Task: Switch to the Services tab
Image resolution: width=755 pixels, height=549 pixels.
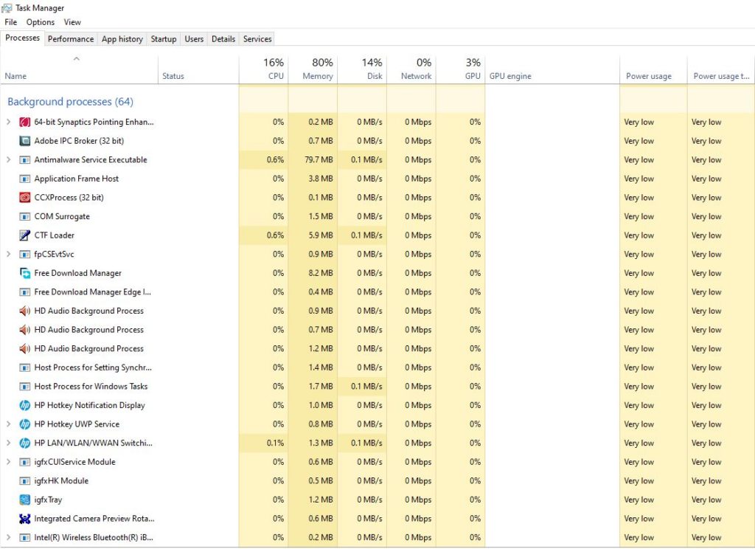Action: [x=257, y=39]
